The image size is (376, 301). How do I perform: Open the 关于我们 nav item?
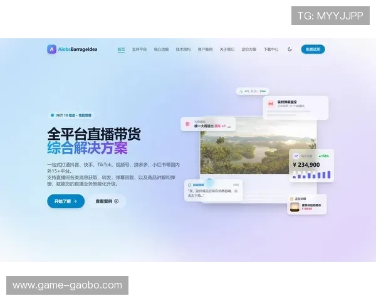(227, 50)
